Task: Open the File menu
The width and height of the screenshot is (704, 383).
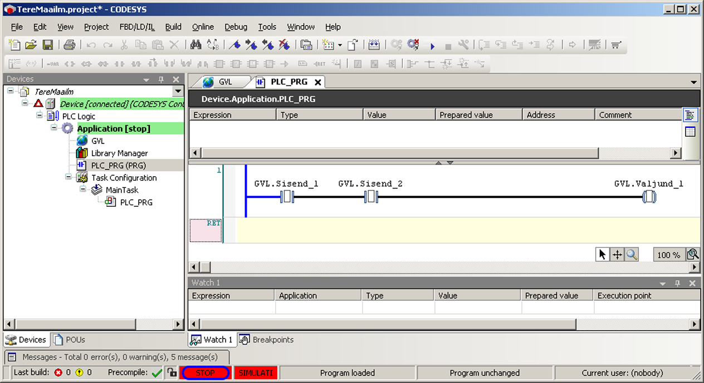Action: click(x=17, y=27)
